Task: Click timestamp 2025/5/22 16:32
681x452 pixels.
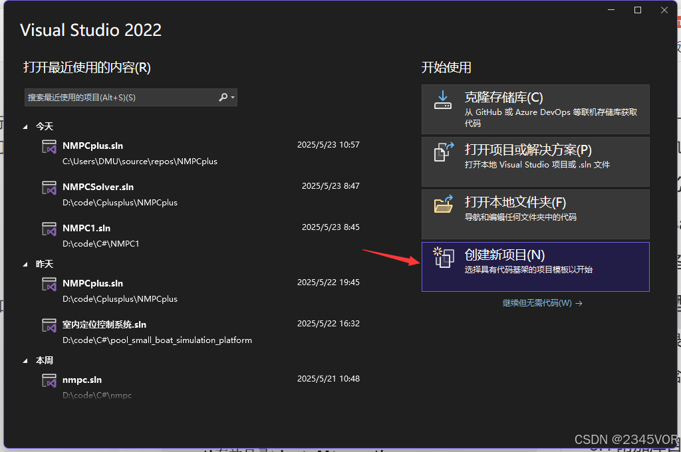Action: 329,324
